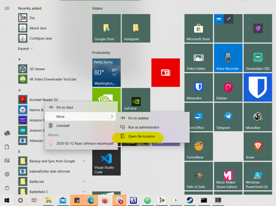Click the Power button in the Start sidebar
The height and width of the screenshot is (206, 276).
(7, 188)
